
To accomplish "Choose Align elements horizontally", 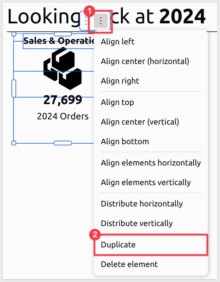I will coord(151,163).
